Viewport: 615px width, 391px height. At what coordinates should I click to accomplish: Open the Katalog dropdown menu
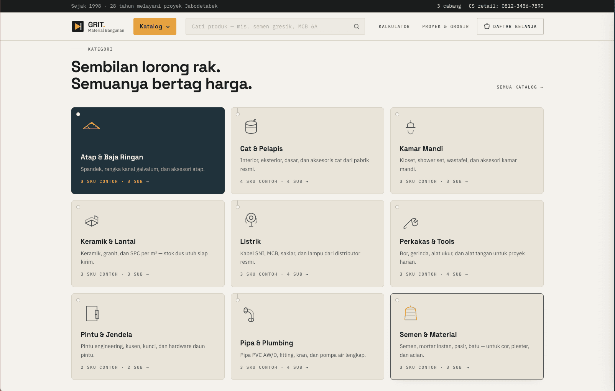155,26
